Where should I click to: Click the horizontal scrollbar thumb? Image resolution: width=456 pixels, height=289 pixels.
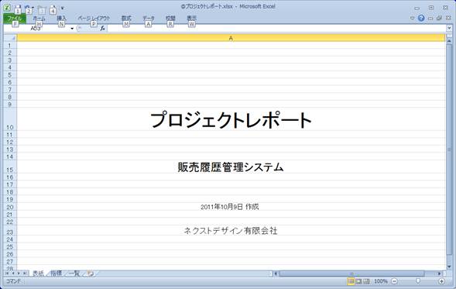(351, 274)
